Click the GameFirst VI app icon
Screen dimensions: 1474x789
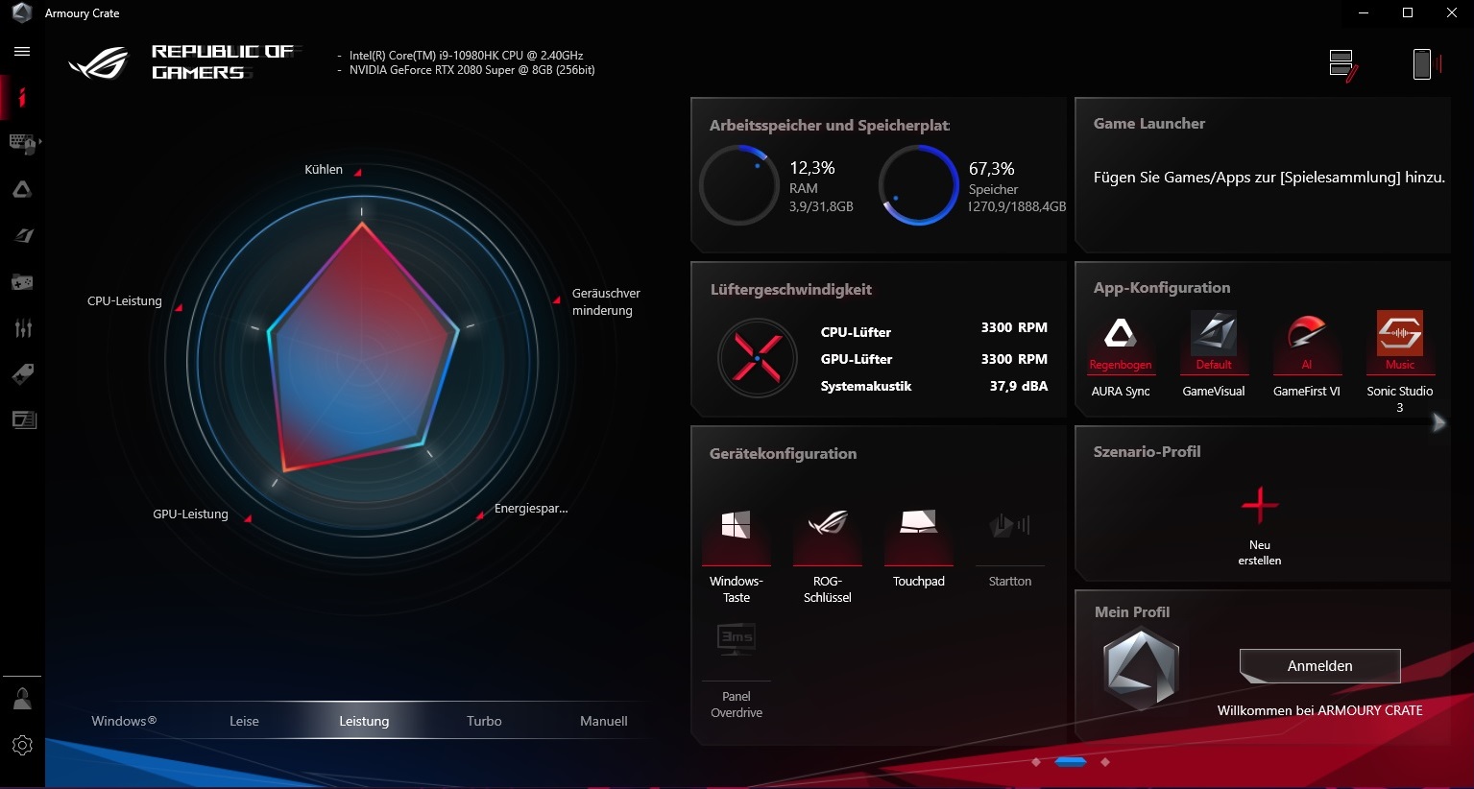click(1306, 333)
